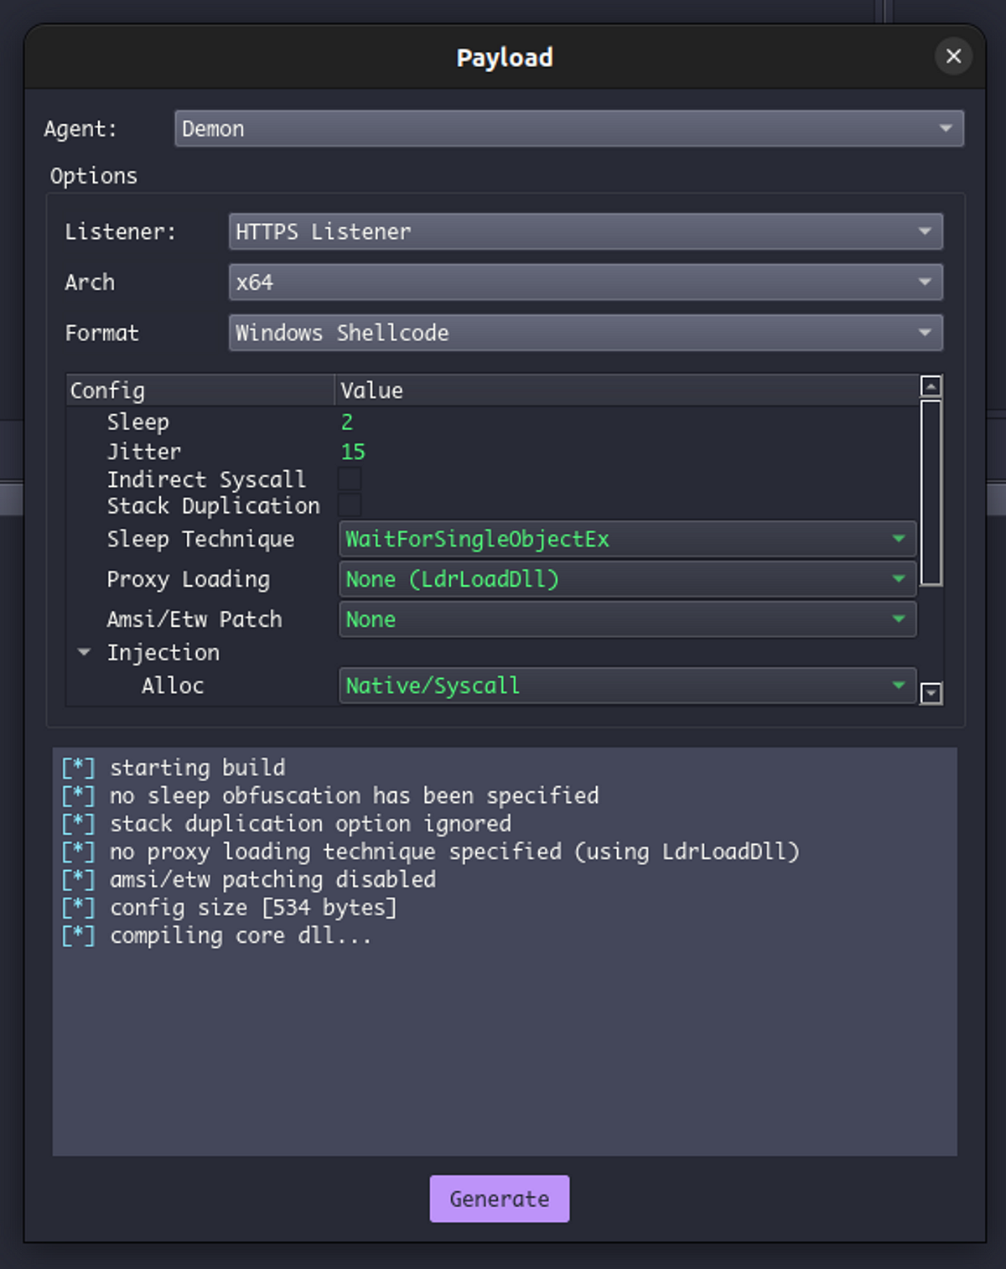Click the Sleep Technique dropdown arrow
1006x1269 pixels.
pos(898,540)
